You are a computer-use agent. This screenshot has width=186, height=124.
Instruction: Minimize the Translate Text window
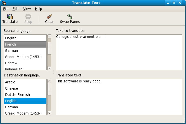coord(168,3)
